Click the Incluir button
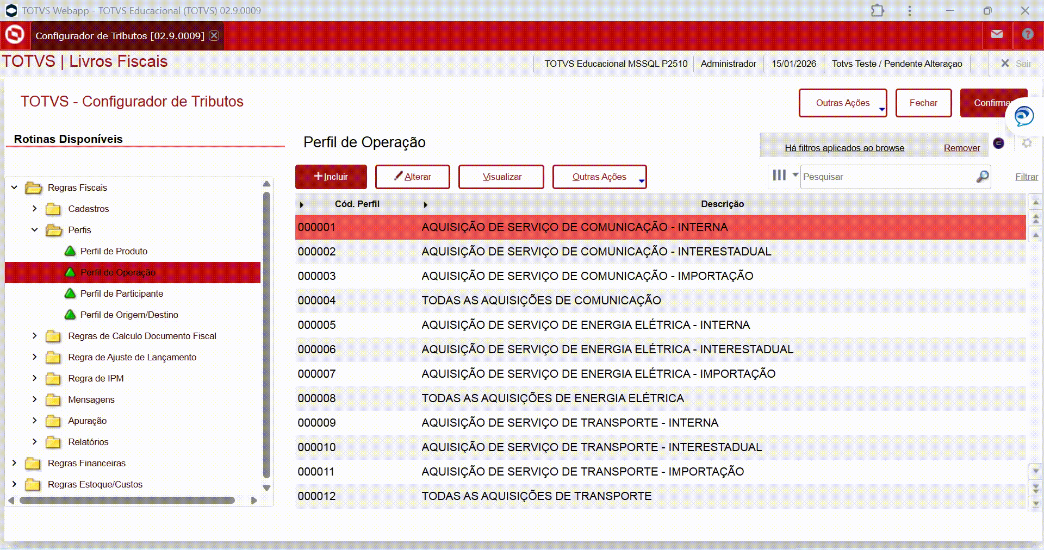 pyautogui.click(x=331, y=177)
